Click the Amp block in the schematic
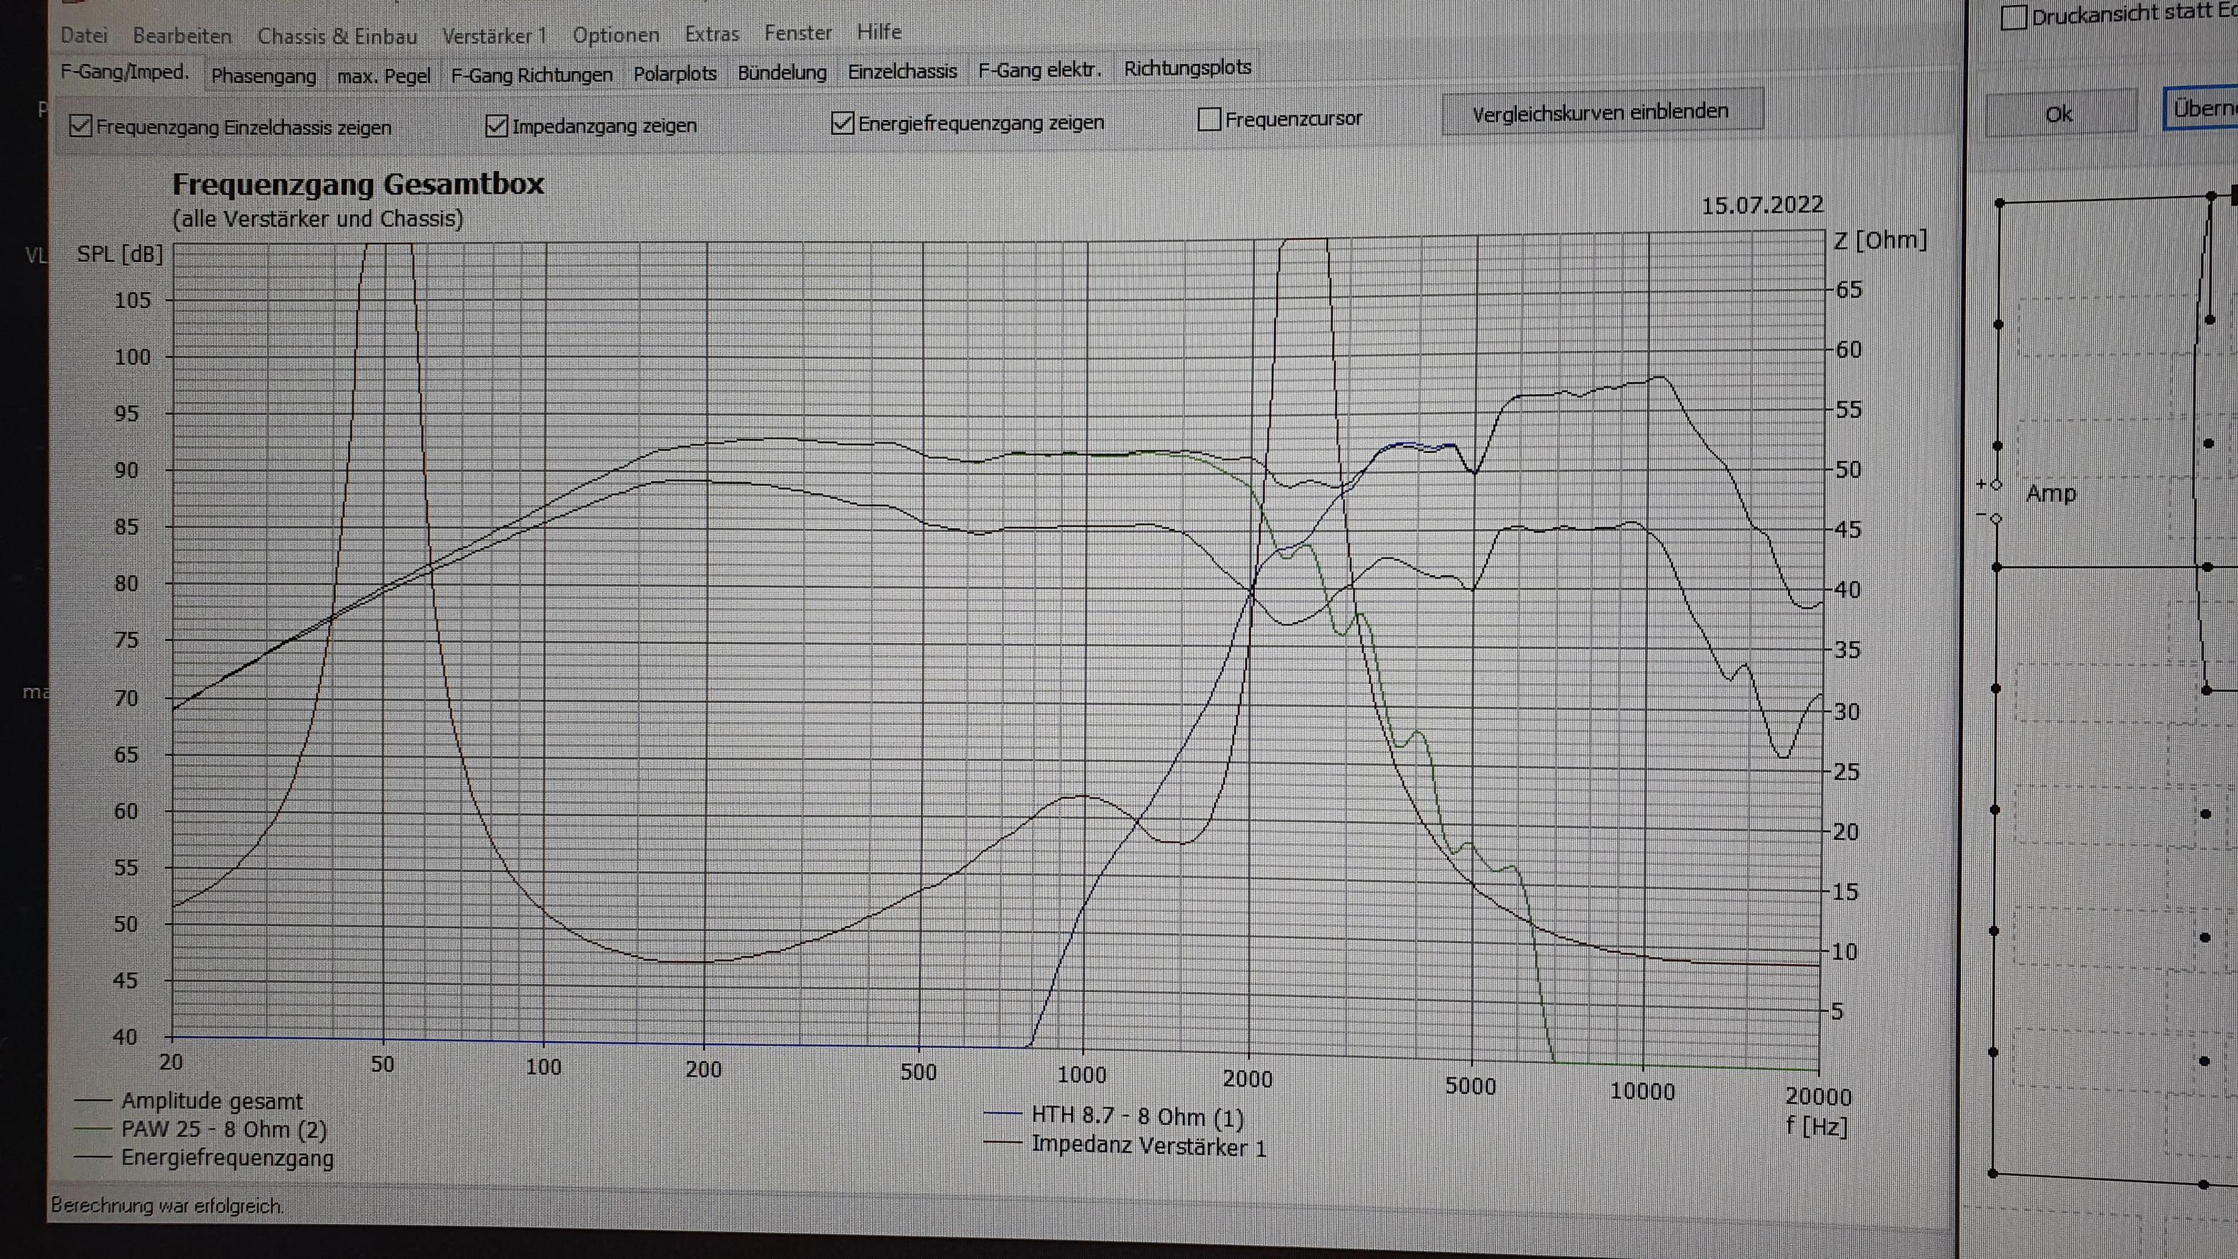2238x1259 pixels. [x=2051, y=494]
